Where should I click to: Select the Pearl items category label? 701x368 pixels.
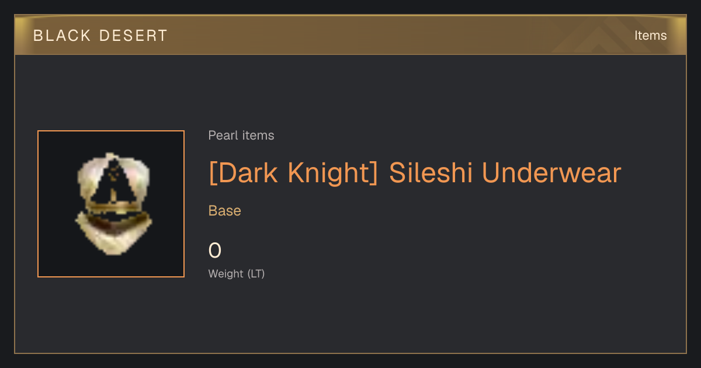pos(241,136)
